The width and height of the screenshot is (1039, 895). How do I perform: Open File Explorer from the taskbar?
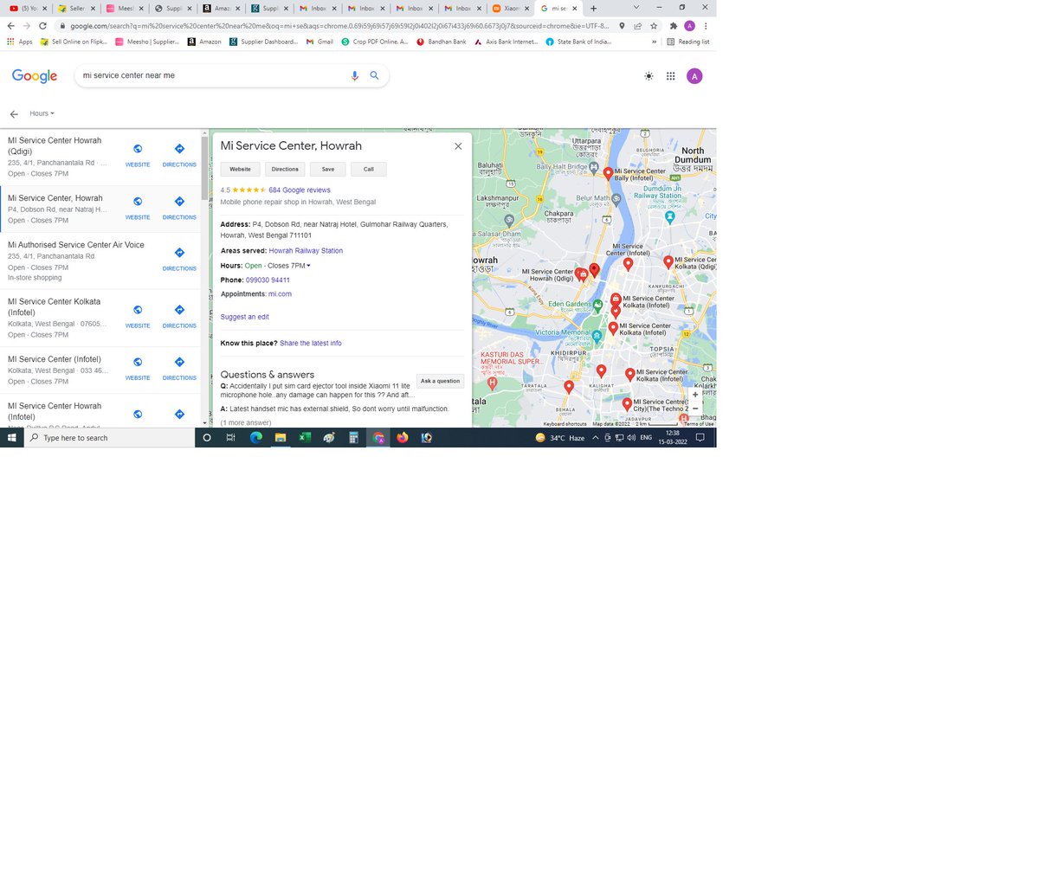(281, 438)
